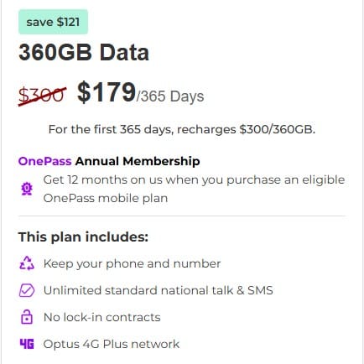364x364 pixels.
Task: Click the struck-through $300 original price
Action: tap(43, 95)
